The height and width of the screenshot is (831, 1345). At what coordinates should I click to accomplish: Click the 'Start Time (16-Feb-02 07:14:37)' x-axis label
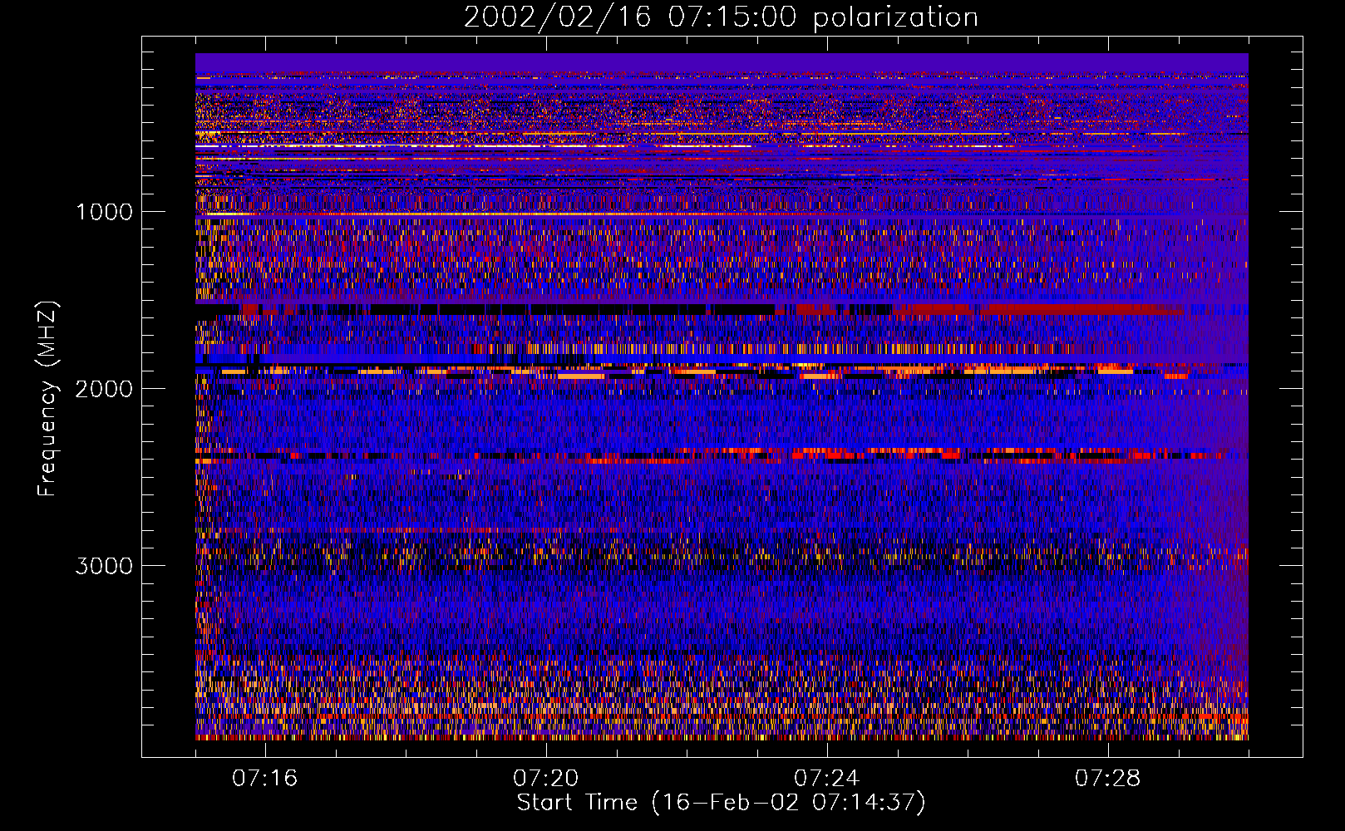tap(721, 803)
